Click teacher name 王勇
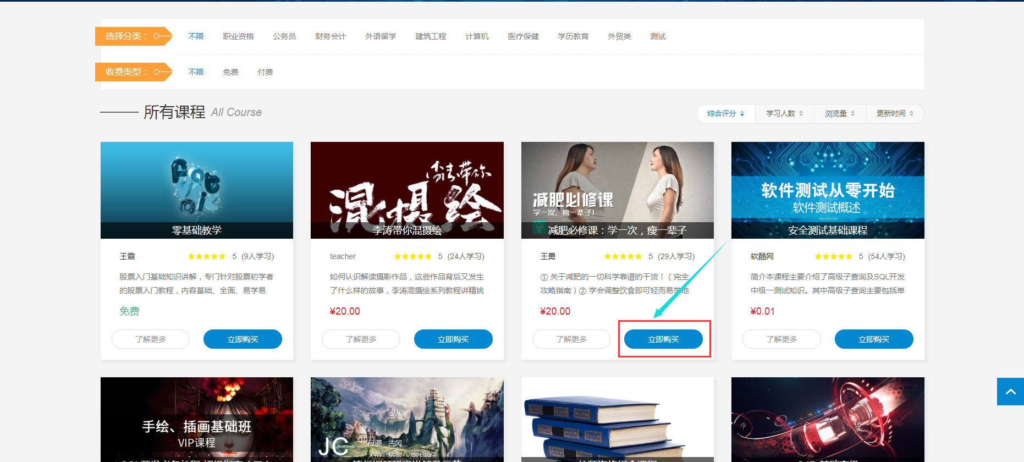The width and height of the screenshot is (1024, 462). [x=548, y=256]
